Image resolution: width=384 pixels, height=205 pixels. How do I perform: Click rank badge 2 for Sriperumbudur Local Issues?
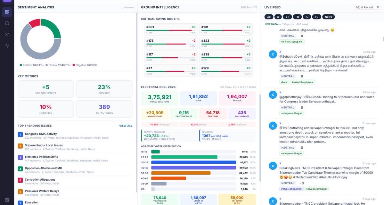pyautogui.click(x=20, y=146)
